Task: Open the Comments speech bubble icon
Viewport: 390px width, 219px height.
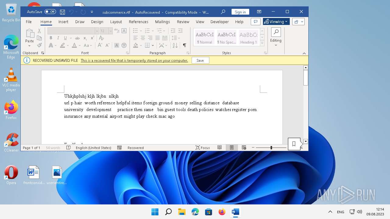Action: [x=255, y=22]
